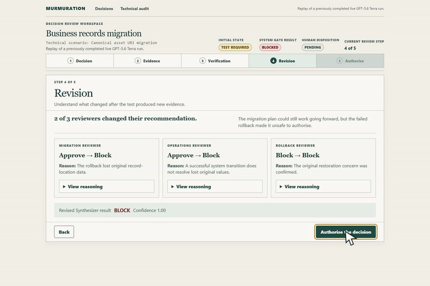Click the filled step 4 circle icon
This screenshot has width=430, height=286.
point(273,61)
